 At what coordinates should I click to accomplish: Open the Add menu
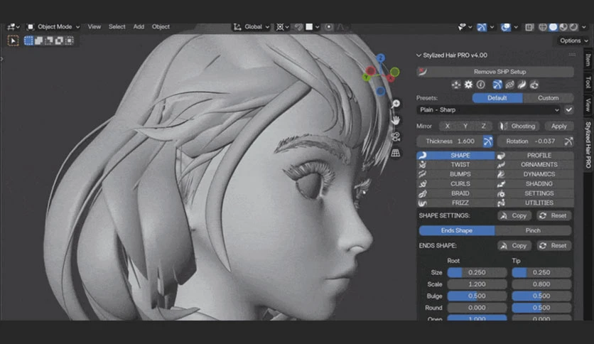pos(139,27)
